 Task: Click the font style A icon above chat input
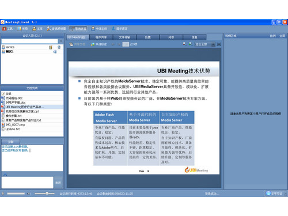pos(5,175)
